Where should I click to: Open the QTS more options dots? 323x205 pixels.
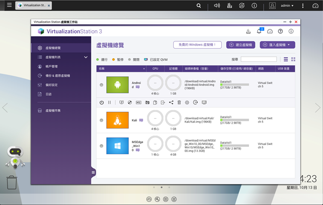pos(303,6)
